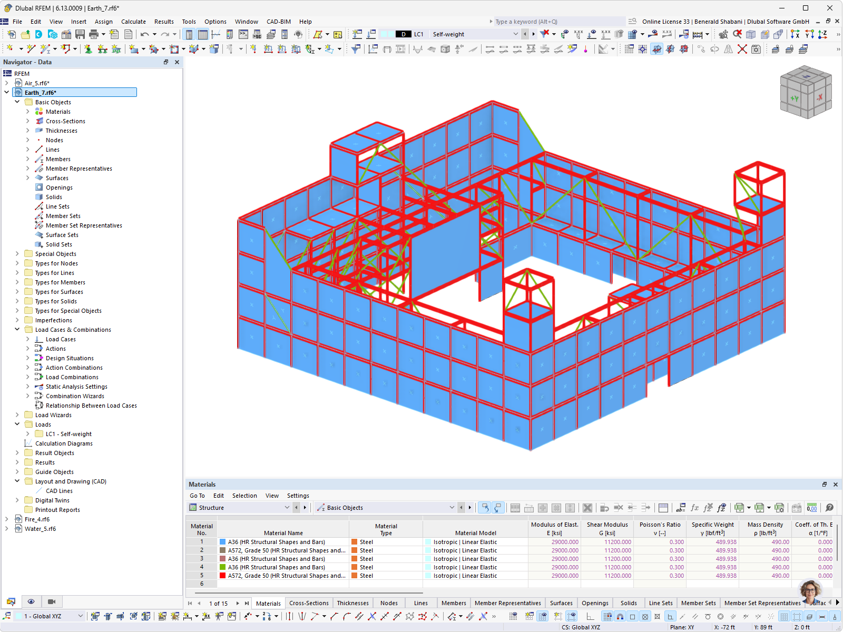Open the Print preview icon in the toolbar

(94, 34)
